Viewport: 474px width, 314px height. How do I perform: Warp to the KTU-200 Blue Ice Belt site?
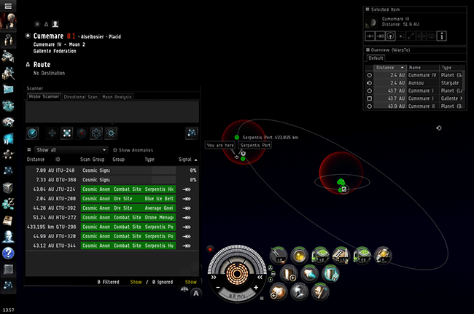[187, 199]
